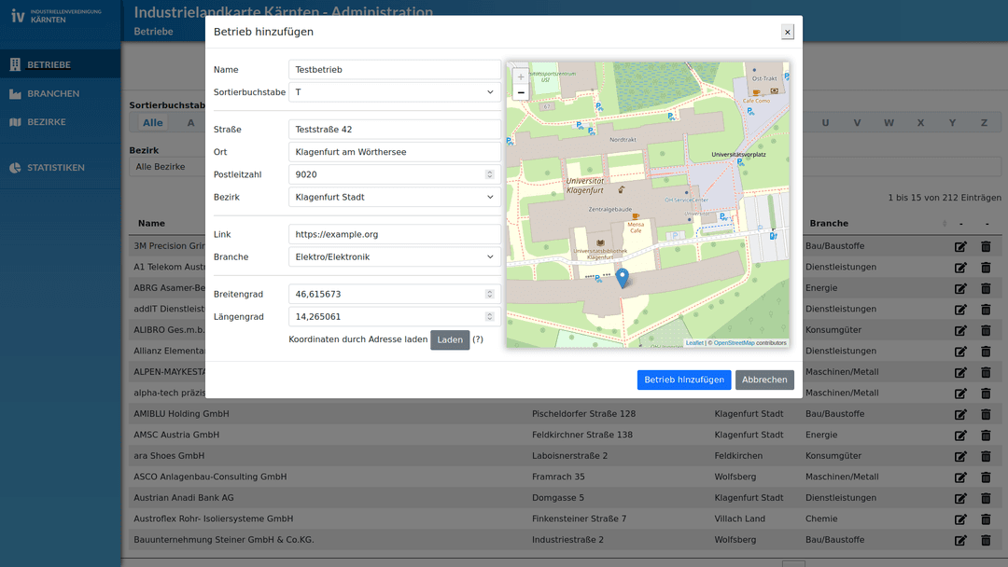Zoom out on the map
Viewport: 1008px width, 567px height.
coord(521,92)
